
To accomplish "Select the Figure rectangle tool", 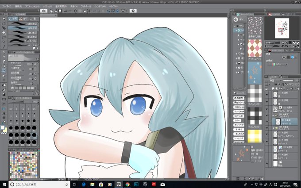I will pyautogui.click(x=4, y=99).
